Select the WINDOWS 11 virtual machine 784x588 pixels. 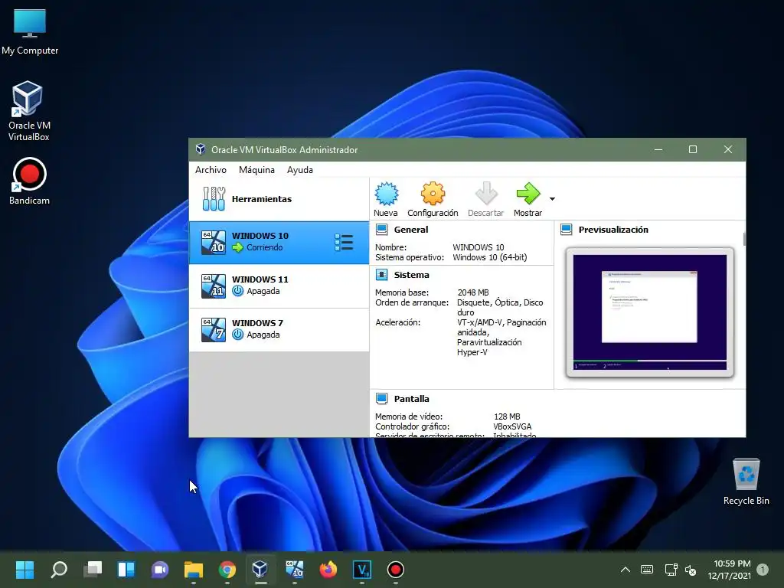tap(279, 286)
